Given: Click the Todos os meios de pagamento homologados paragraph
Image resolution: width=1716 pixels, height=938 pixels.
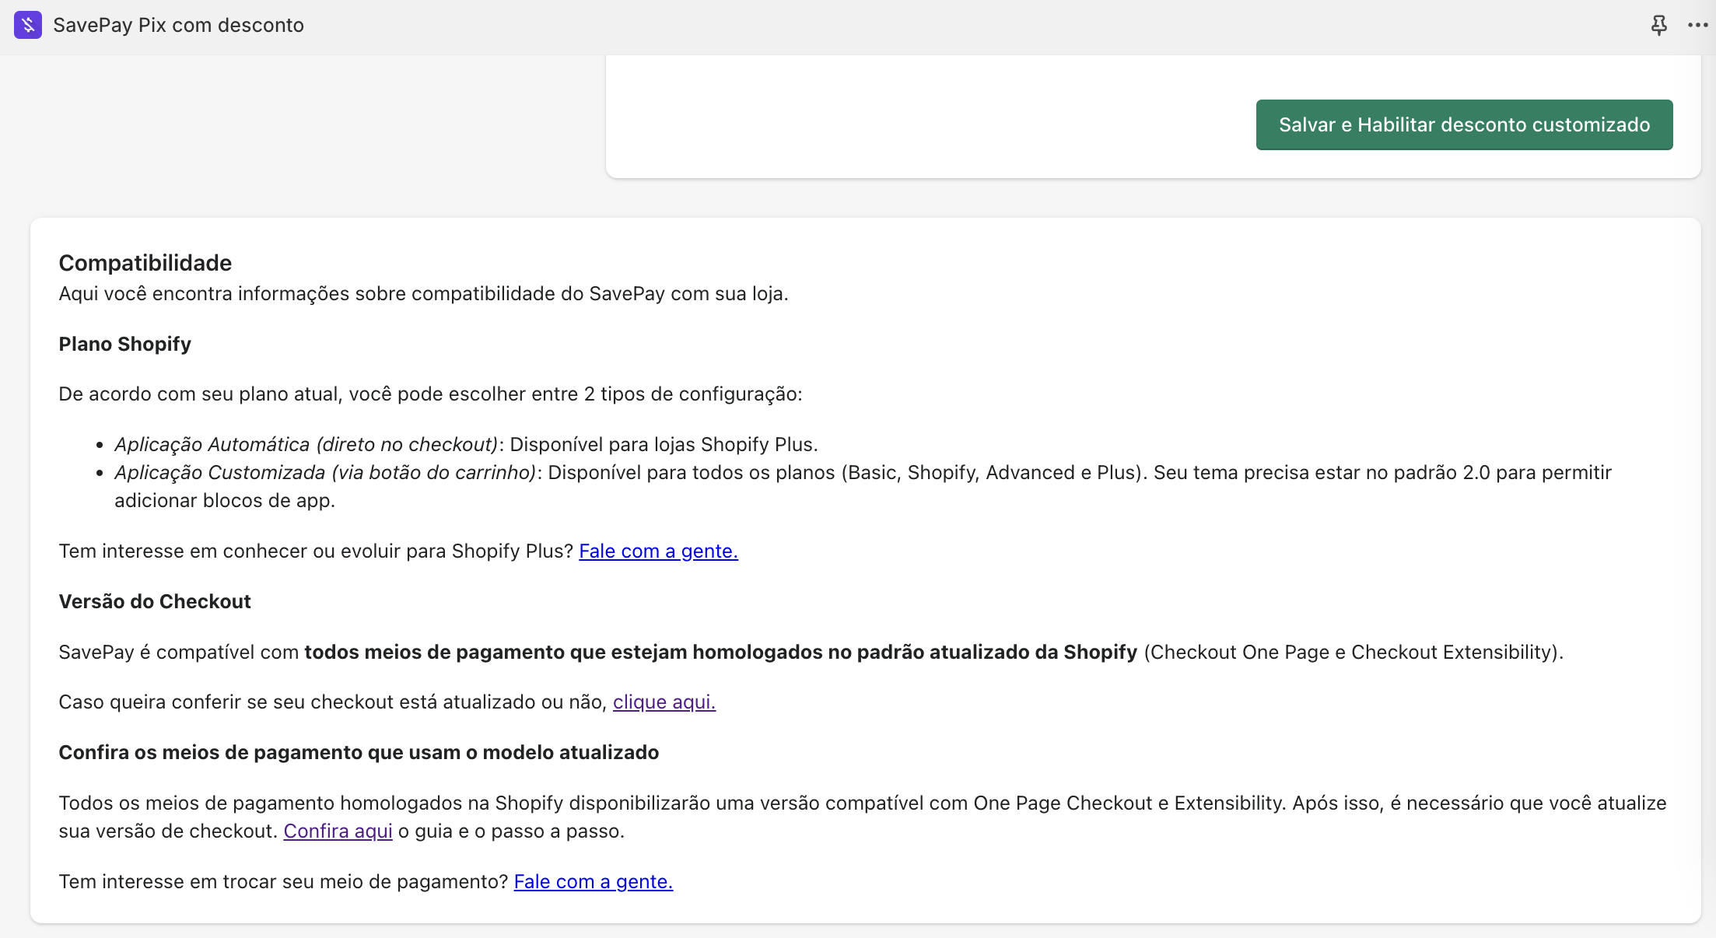Looking at the screenshot, I should 862,803.
